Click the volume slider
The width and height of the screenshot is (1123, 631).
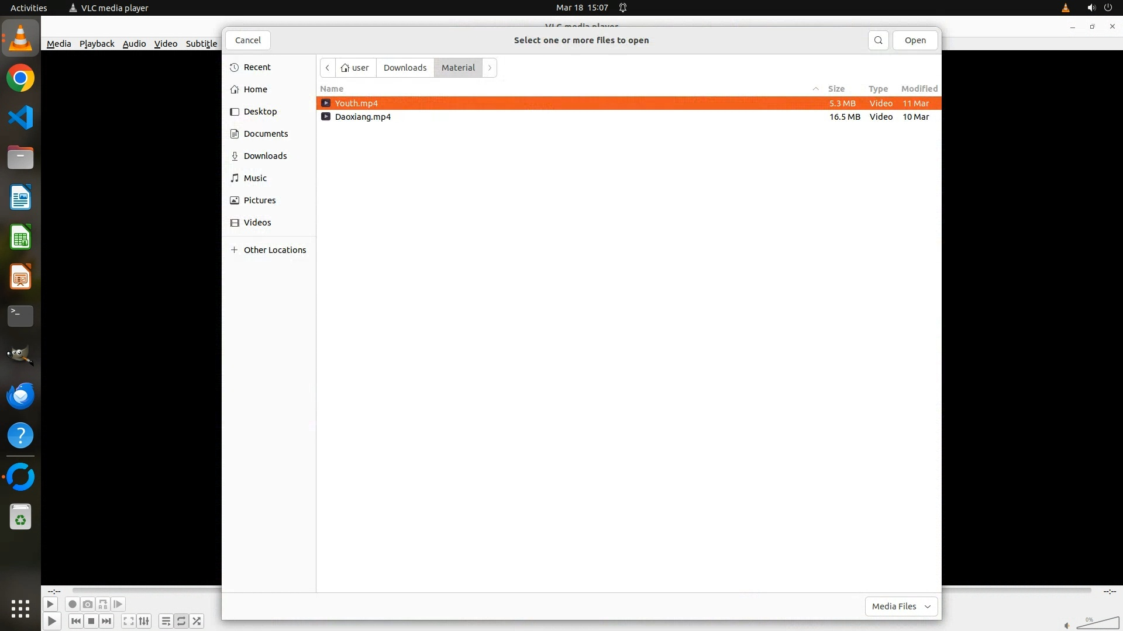click(x=1097, y=623)
